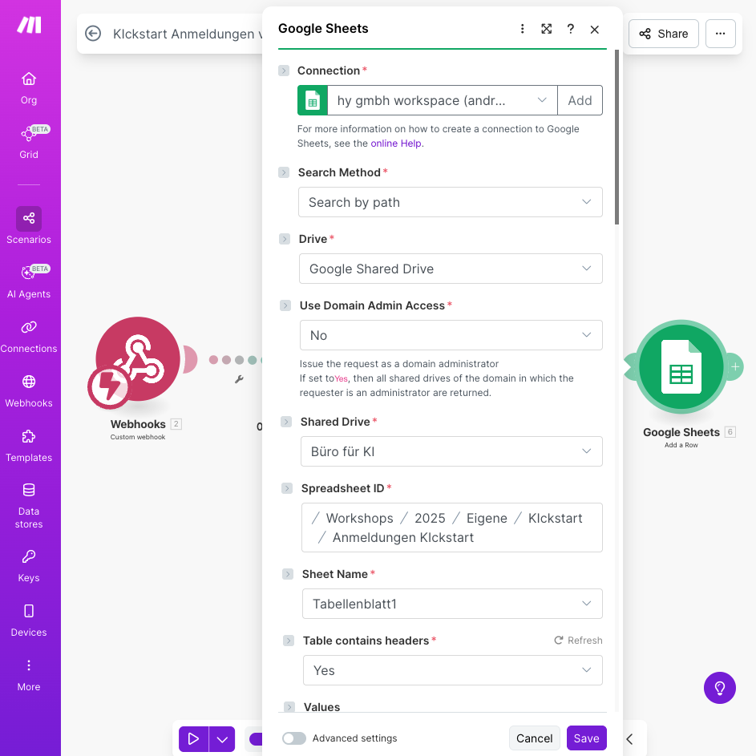Open the Keys section

click(x=29, y=566)
